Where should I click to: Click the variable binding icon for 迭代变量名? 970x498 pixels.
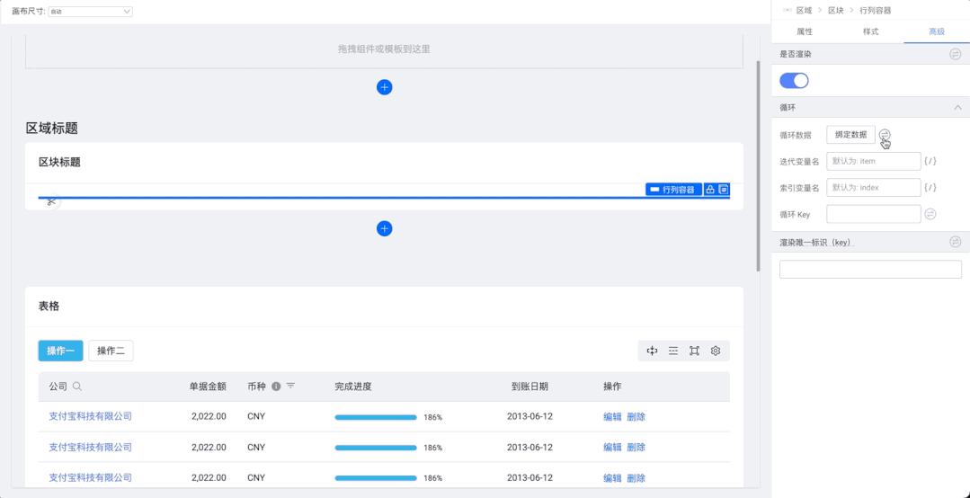coord(930,162)
